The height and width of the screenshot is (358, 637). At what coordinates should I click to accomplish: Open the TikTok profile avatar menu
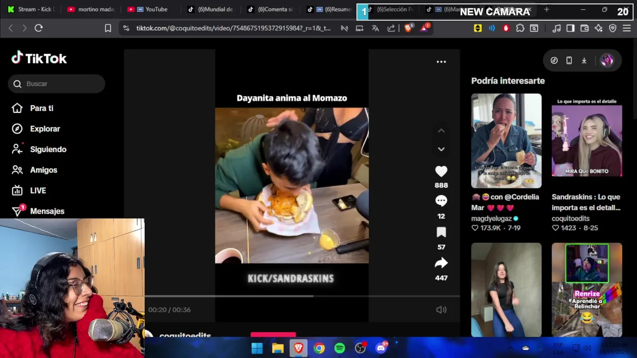(607, 60)
